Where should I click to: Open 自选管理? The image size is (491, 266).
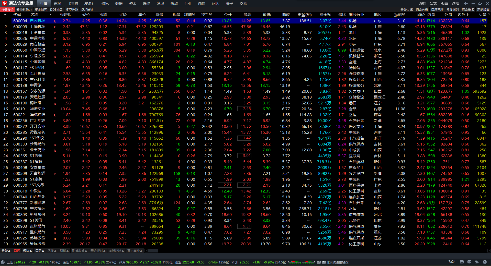[437, 10]
